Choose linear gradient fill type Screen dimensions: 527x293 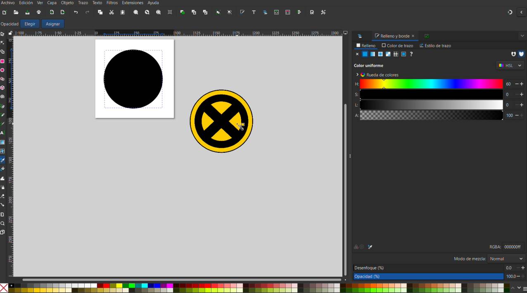pos(373,54)
